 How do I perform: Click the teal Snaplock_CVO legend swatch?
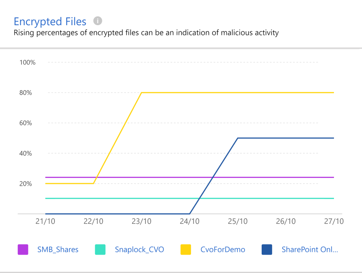point(100,249)
